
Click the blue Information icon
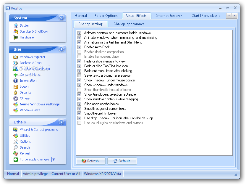(x=16, y=81)
